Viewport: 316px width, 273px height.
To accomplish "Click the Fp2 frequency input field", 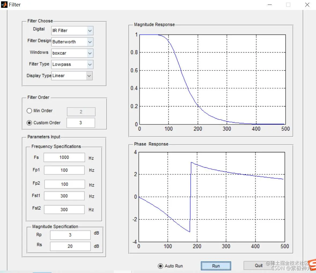I will [x=64, y=184].
